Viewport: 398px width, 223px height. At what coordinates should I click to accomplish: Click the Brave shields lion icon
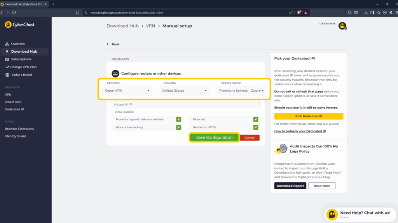point(299,12)
